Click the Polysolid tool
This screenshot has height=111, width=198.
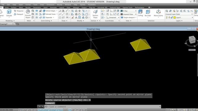coord(19,11)
